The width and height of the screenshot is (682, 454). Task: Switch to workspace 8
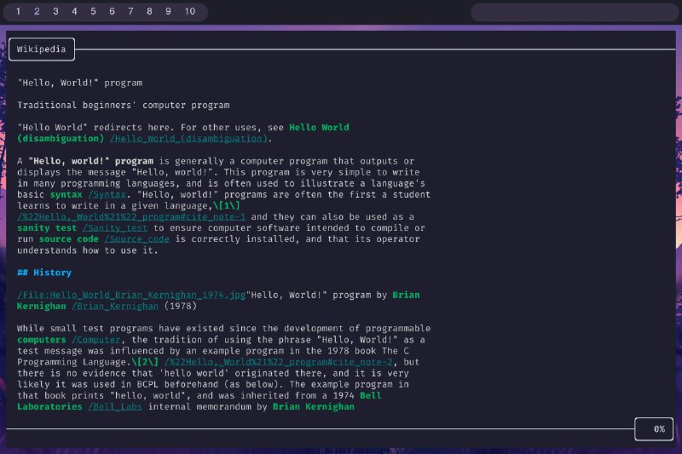point(149,12)
